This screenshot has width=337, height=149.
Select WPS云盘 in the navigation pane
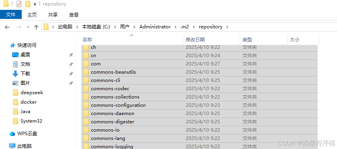(x=27, y=134)
